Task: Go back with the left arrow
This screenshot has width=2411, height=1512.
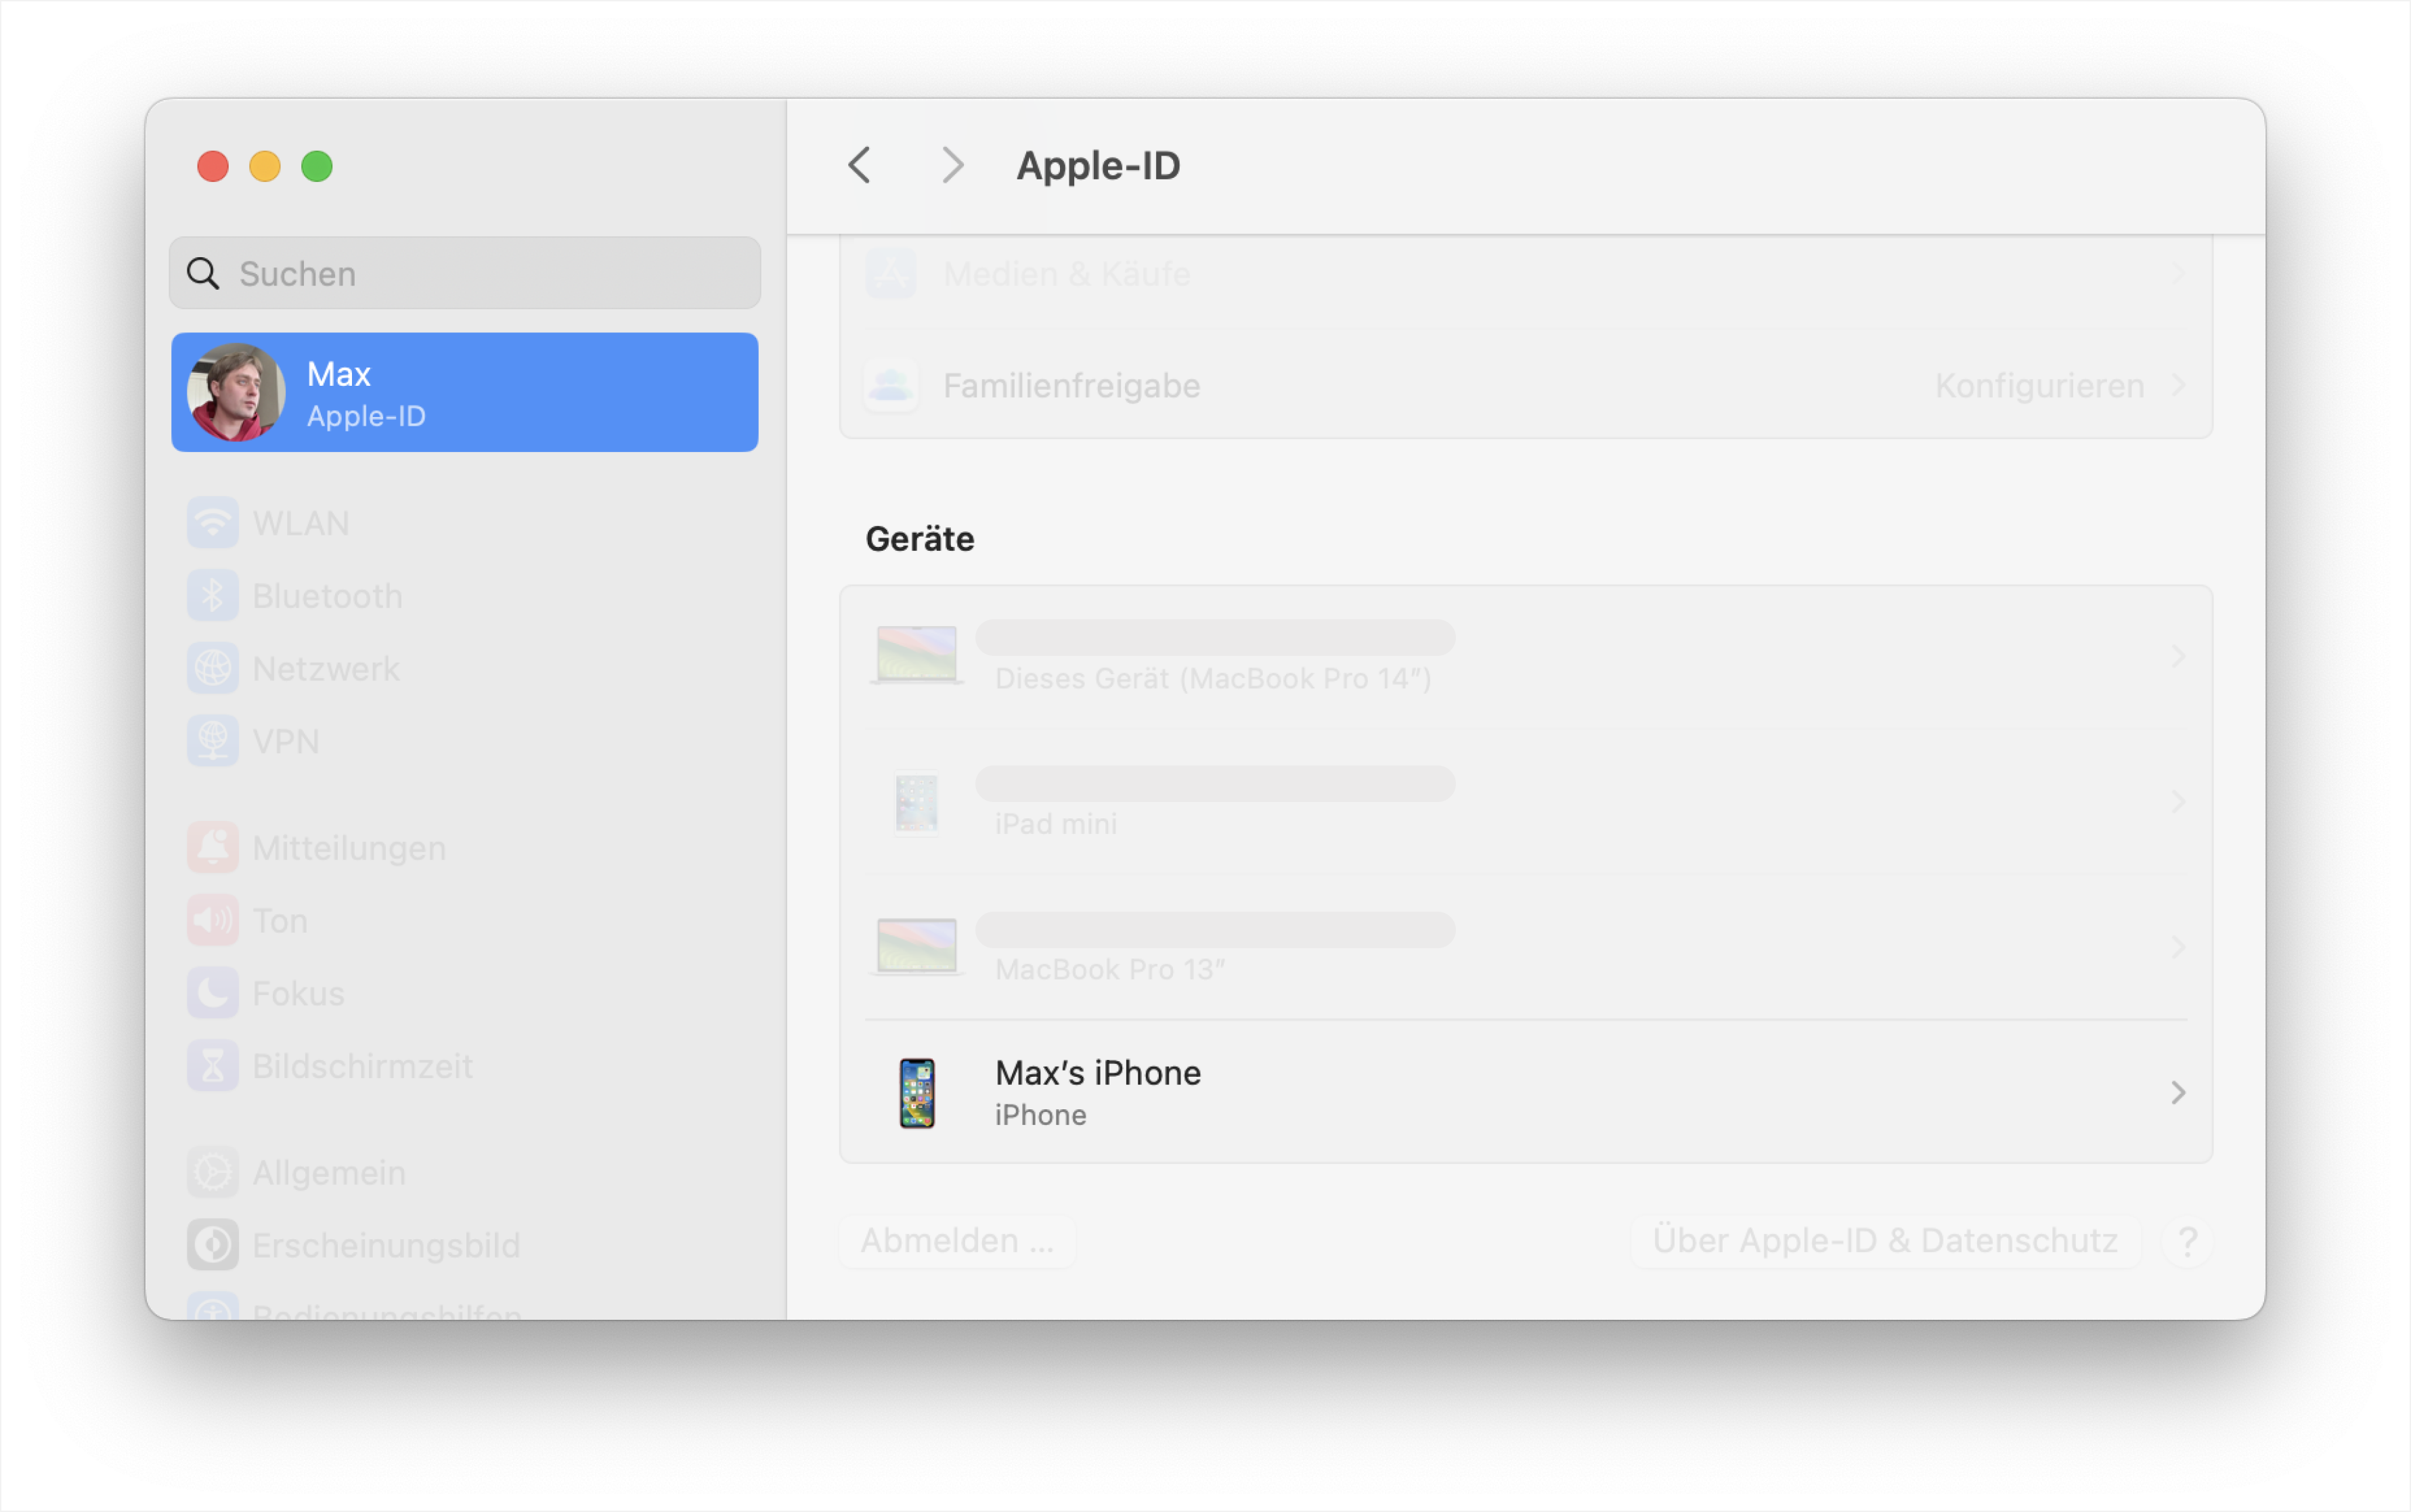Action: (860, 165)
